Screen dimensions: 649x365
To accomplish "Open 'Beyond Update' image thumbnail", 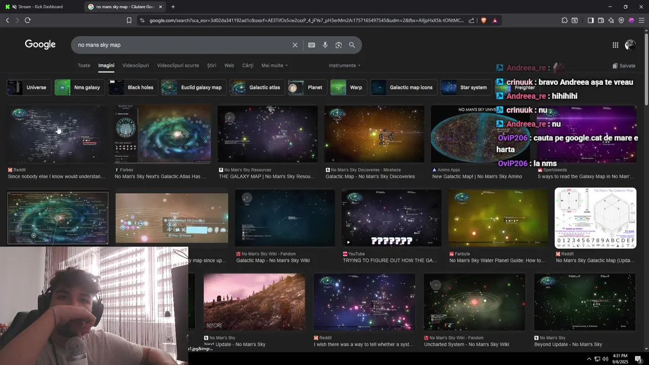I will coord(585,302).
